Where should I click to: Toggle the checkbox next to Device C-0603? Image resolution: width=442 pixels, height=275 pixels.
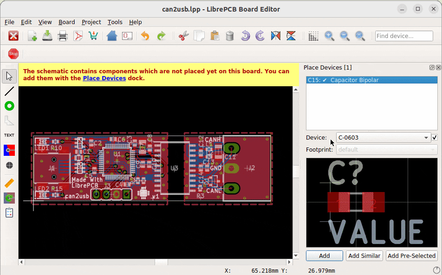(435, 138)
